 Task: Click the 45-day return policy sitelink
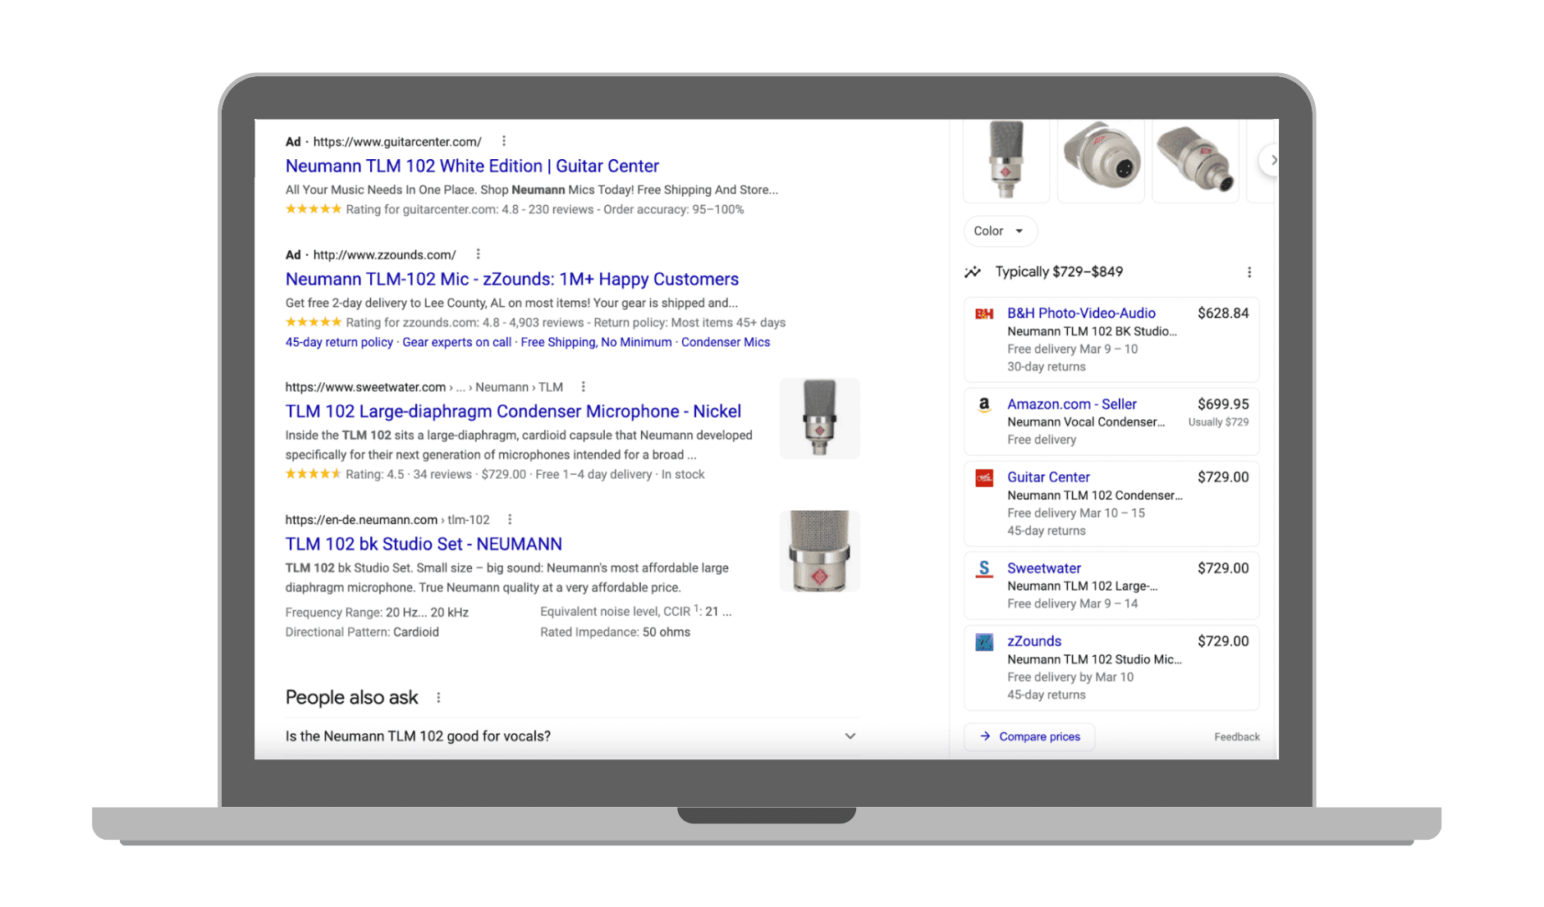(x=339, y=343)
